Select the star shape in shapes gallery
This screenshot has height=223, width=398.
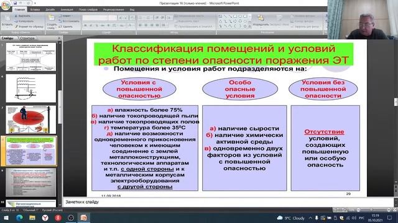[245, 26]
